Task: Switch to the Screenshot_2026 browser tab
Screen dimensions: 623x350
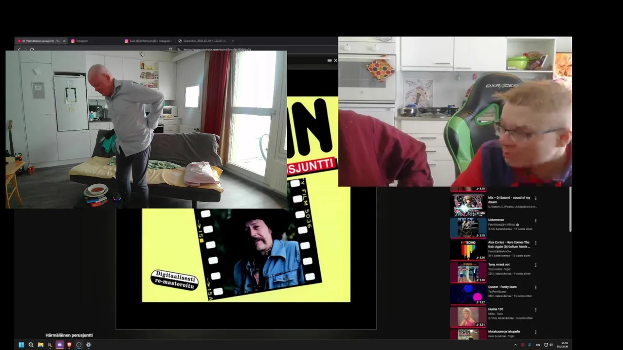Action: [202, 41]
